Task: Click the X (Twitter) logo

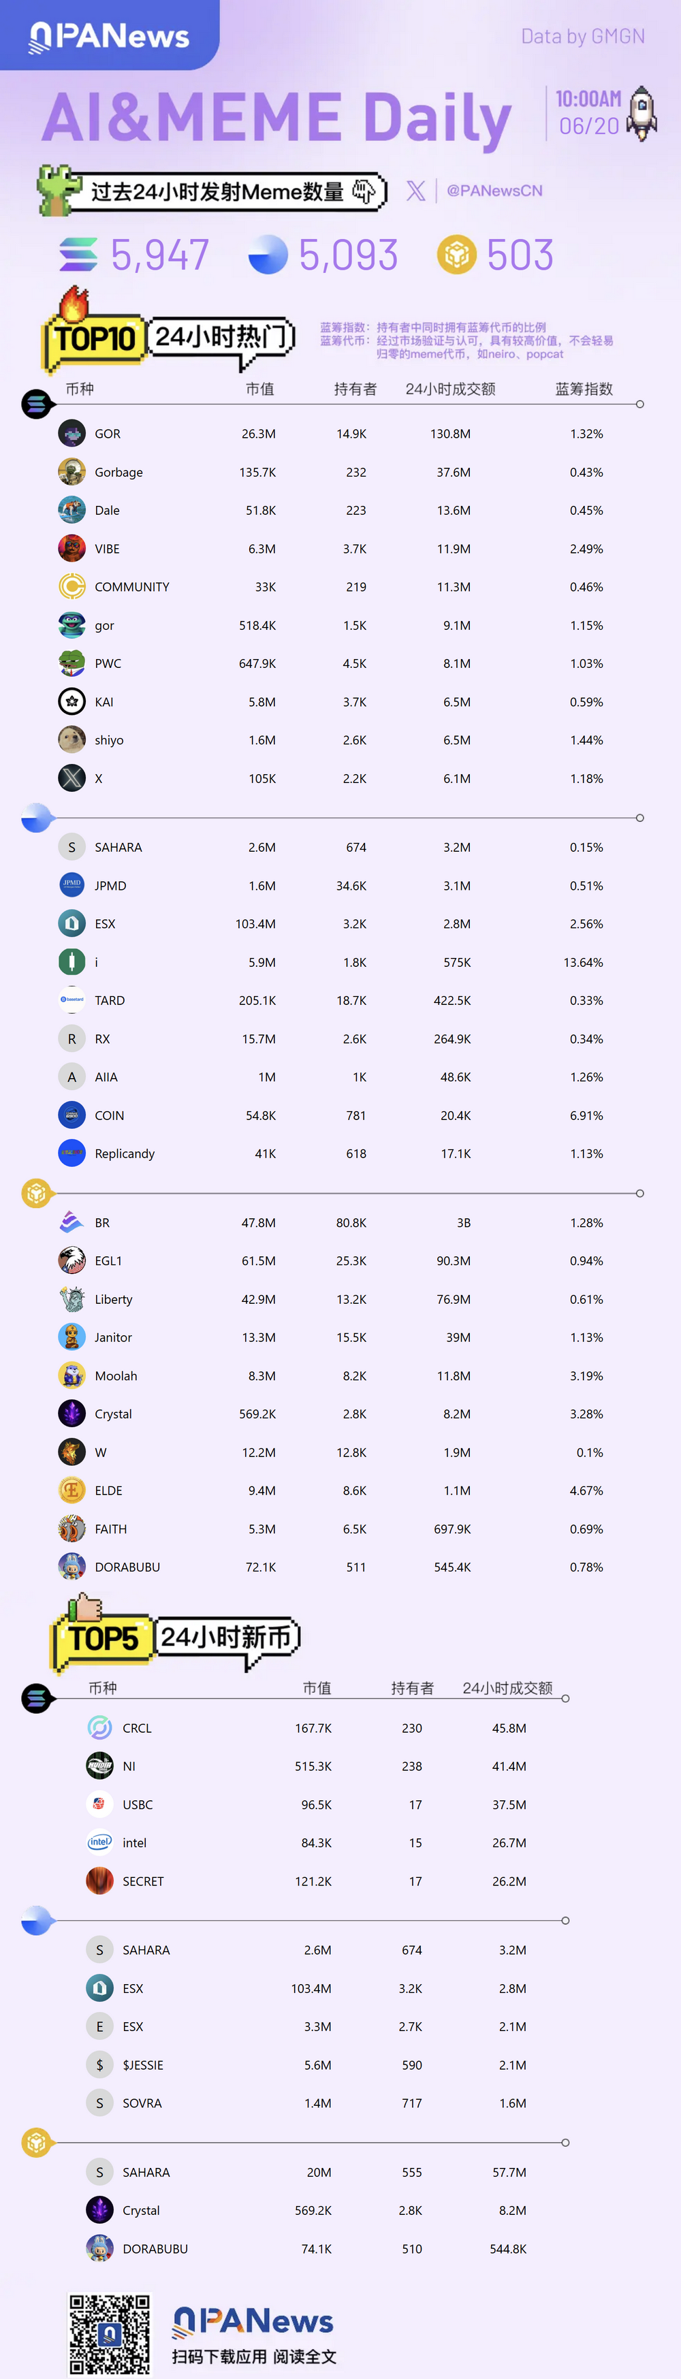Action: click(x=416, y=190)
